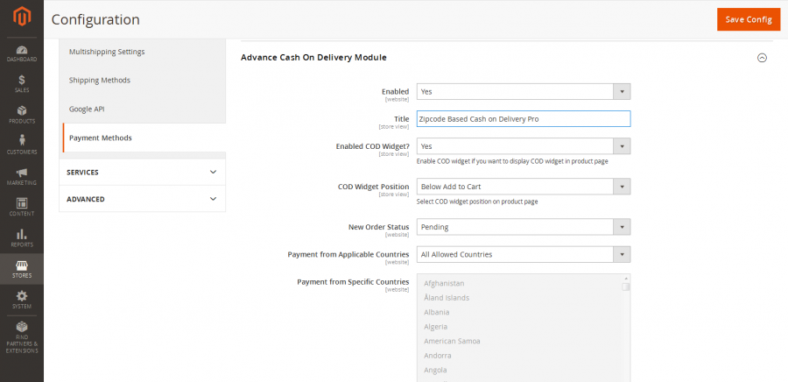The width and height of the screenshot is (788, 382).
Task: Open the New Order Status dropdown
Action: pyautogui.click(x=523, y=227)
